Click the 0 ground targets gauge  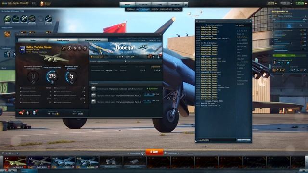coord(33,76)
